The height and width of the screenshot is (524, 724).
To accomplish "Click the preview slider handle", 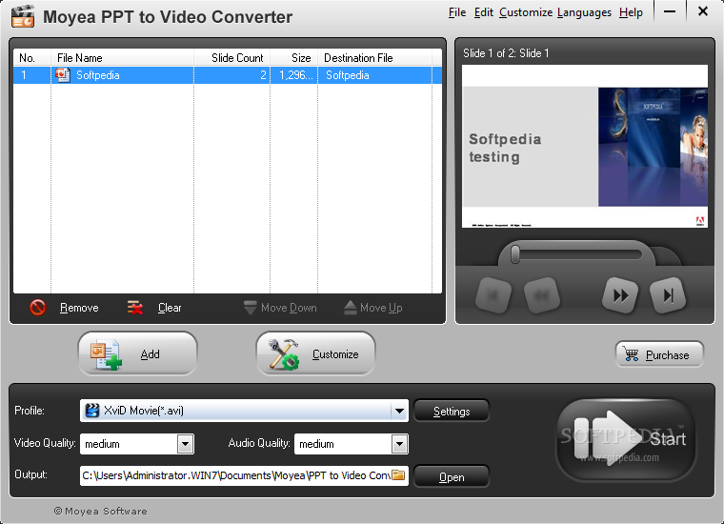I will click(x=515, y=254).
